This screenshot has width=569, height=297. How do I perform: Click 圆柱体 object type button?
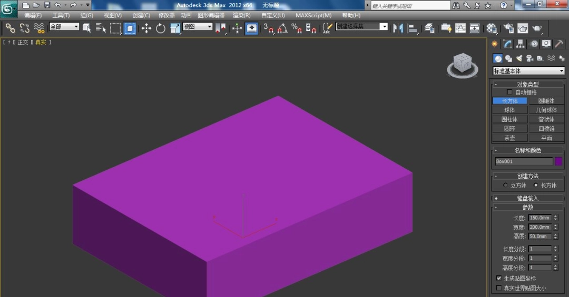(509, 119)
